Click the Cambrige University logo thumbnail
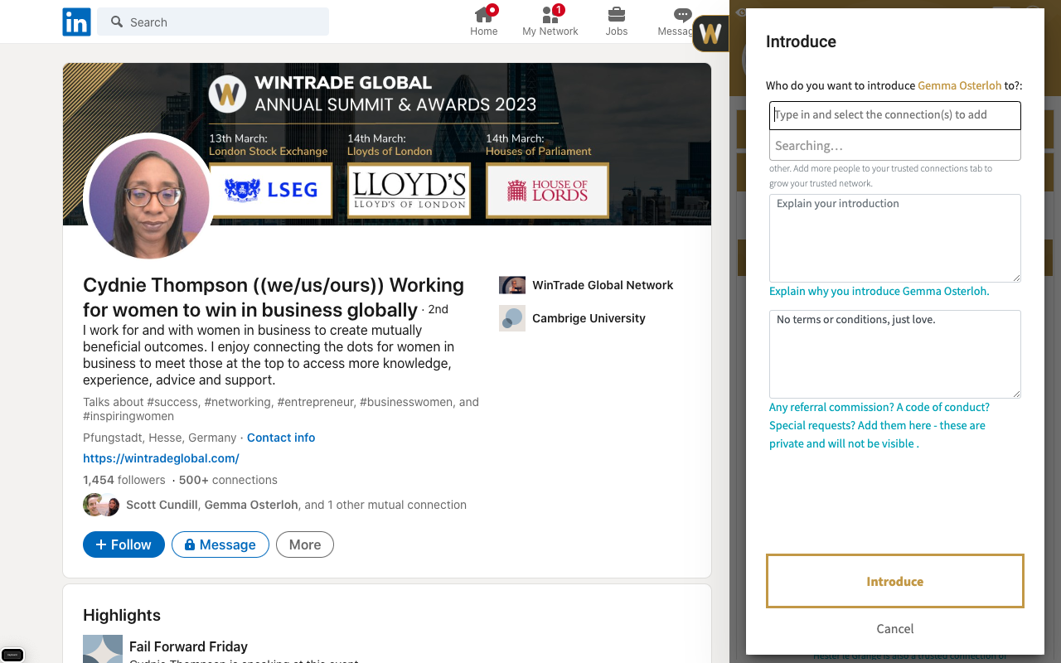The image size is (1061, 663). click(512, 318)
